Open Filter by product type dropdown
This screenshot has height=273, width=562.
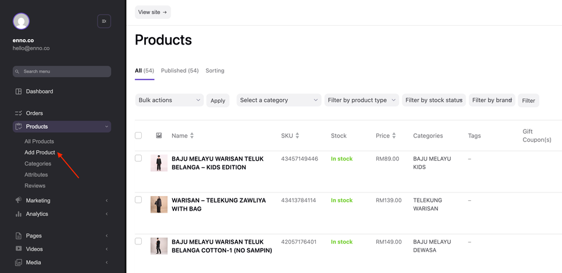tap(361, 100)
